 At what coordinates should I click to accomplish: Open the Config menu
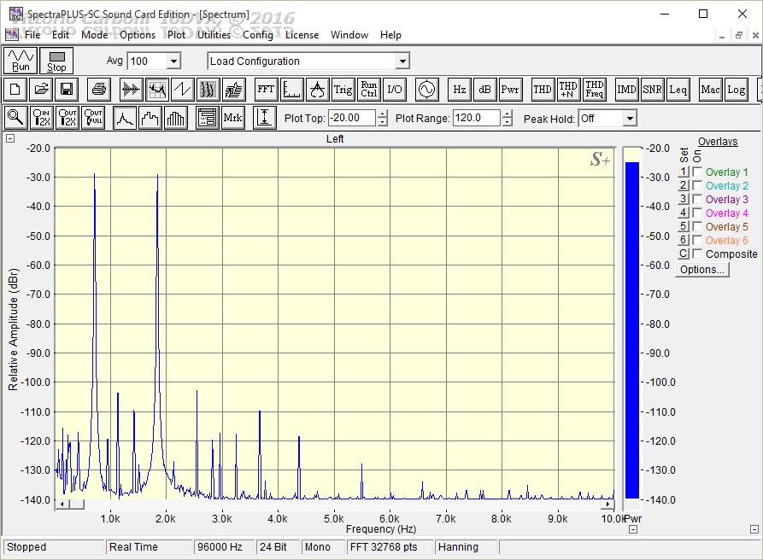258,35
